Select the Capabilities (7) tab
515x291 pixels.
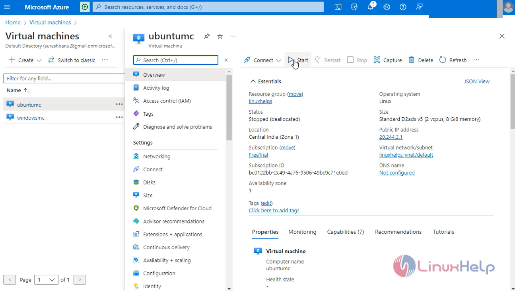tap(345, 232)
